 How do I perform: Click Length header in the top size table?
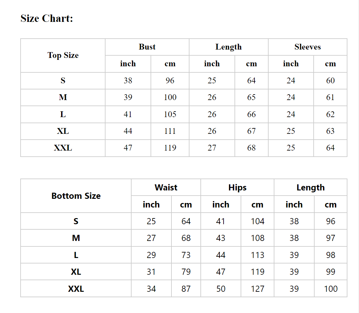click(228, 47)
